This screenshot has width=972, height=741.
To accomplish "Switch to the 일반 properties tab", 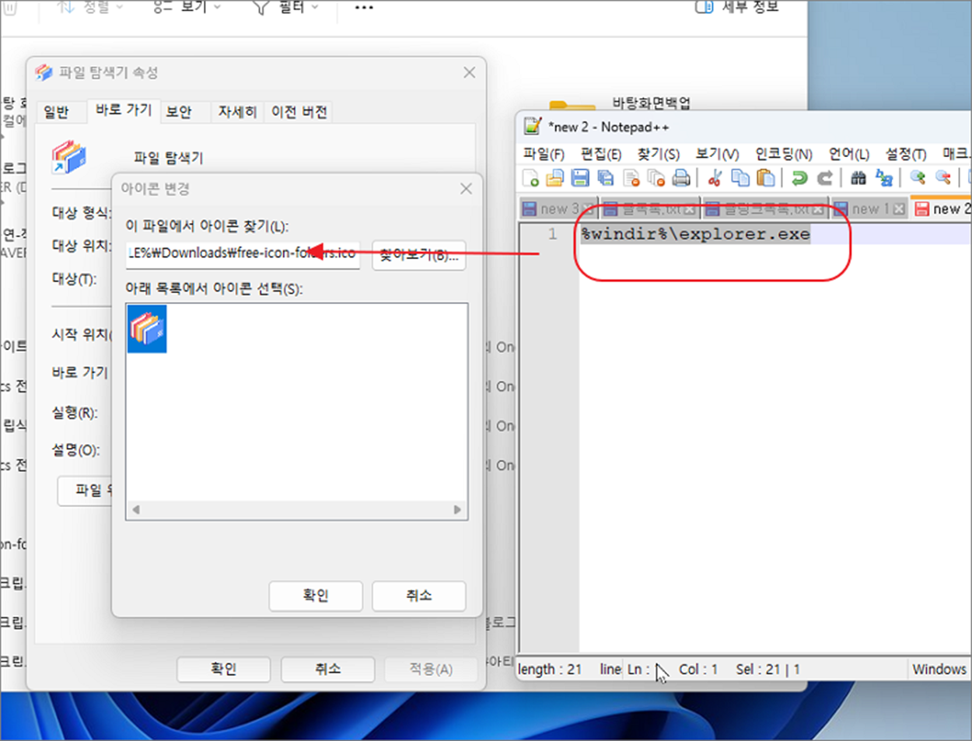I will (x=56, y=112).
